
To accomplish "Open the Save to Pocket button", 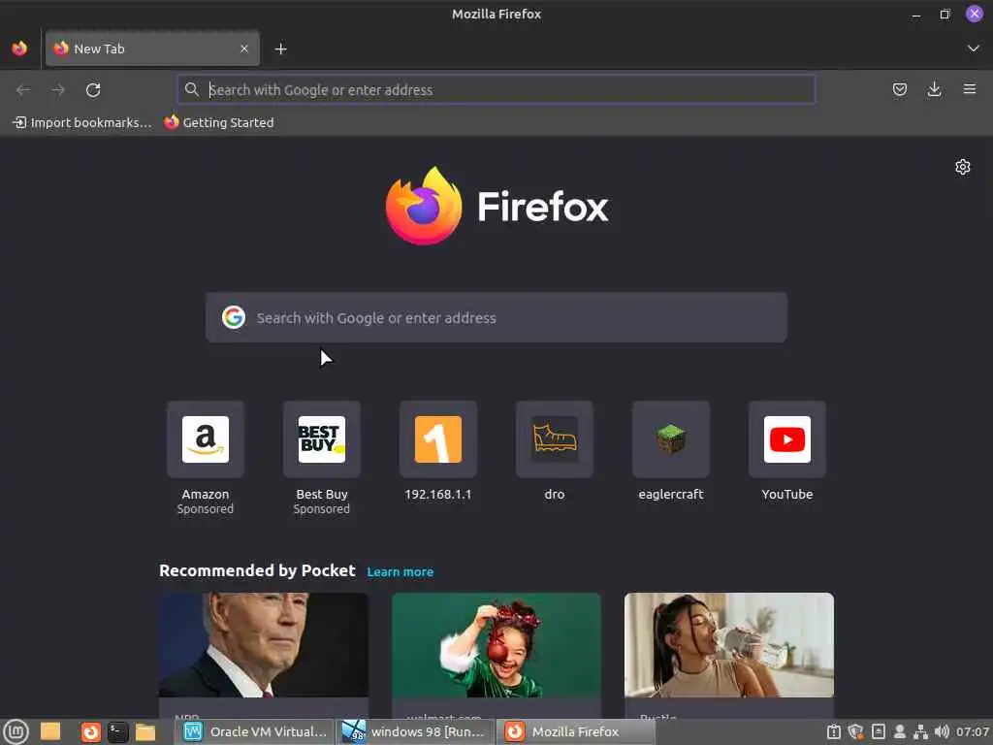I will (899, 90).
